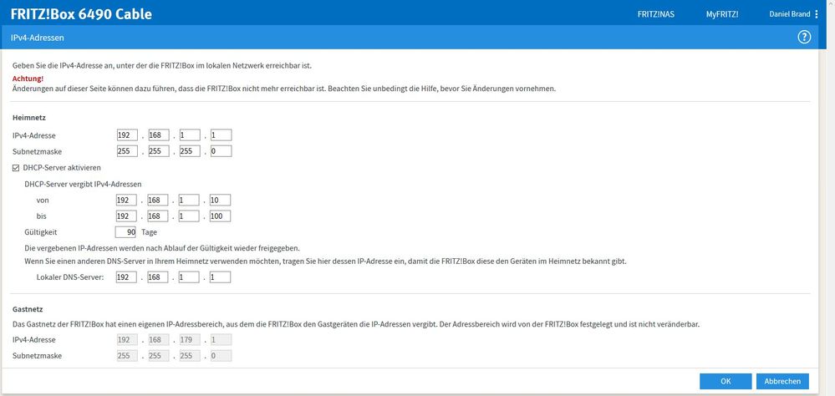This screenshot has height=396, width=835.
Task: Click the FRITZ!Box 6490 Cable title
Action: [x=81, y=14]
